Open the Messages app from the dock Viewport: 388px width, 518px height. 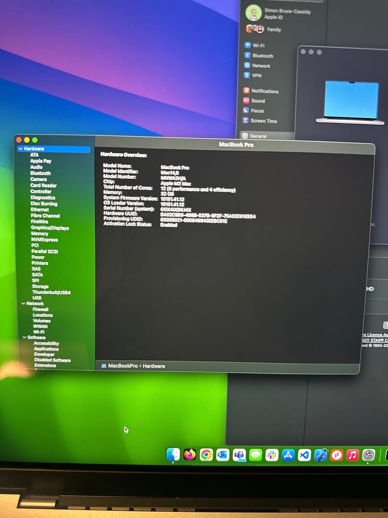click(x=255, y=455)
